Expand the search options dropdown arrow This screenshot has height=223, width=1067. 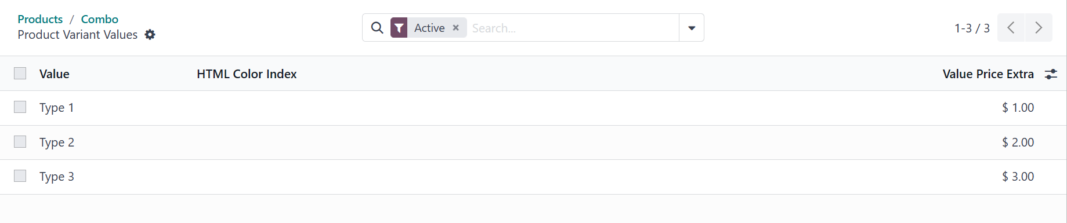click(x=692, y=28)
